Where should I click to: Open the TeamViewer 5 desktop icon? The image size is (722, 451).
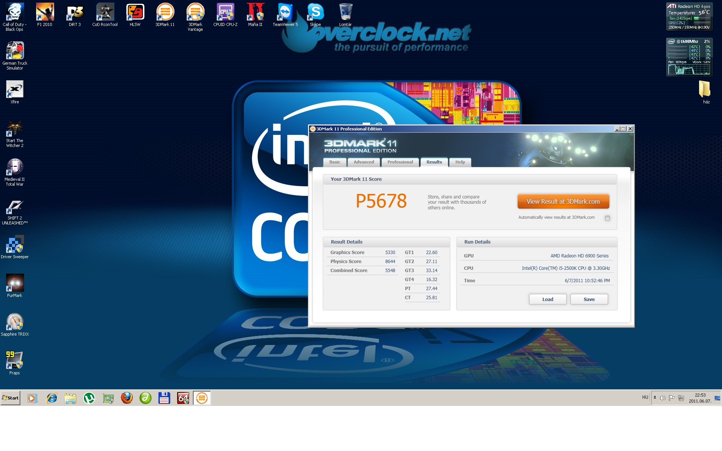[285, 14]
